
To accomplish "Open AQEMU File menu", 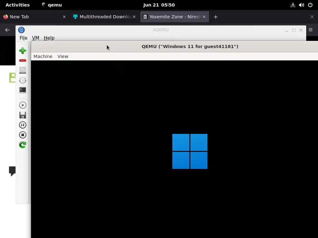I will pos(23,38).
